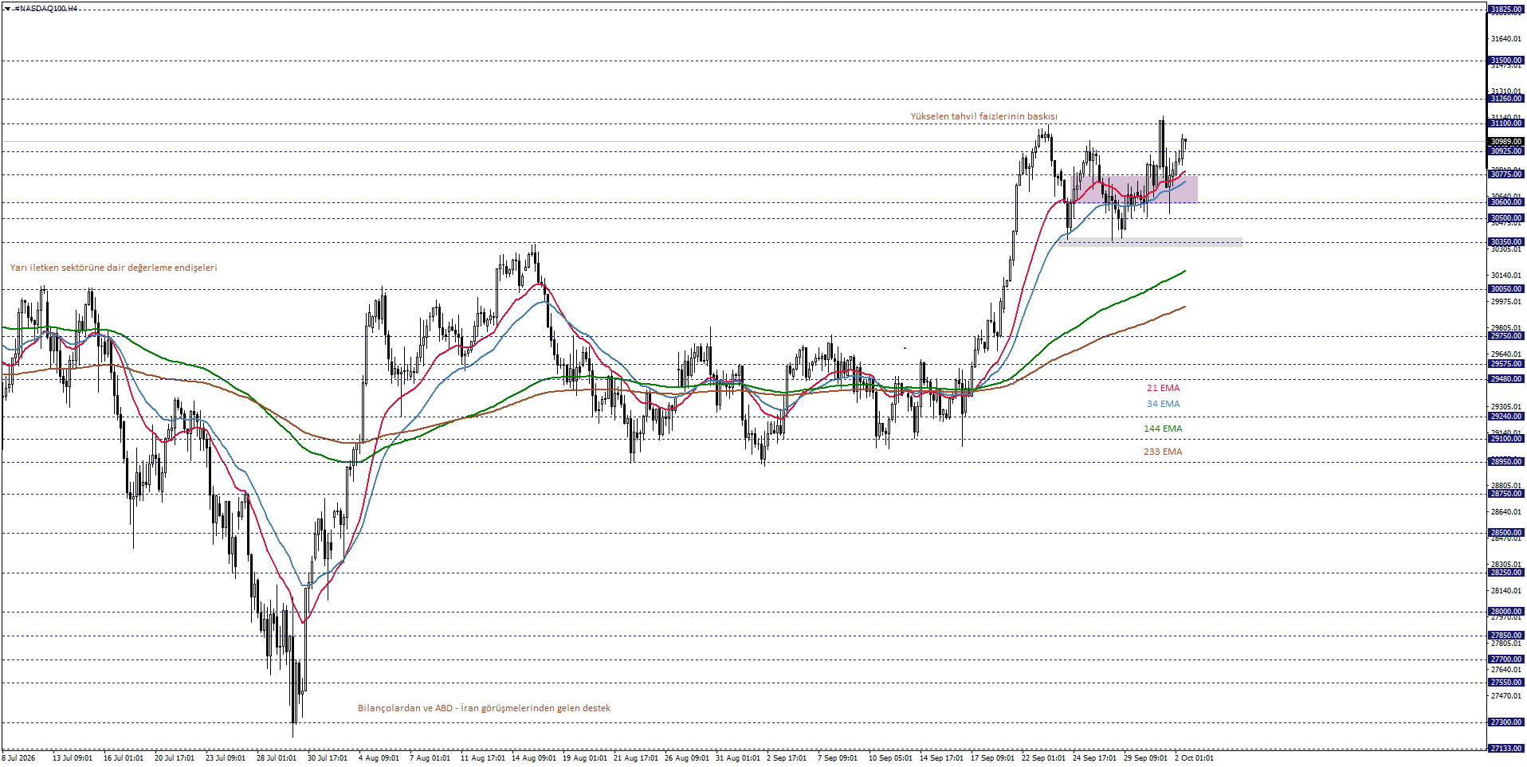Click the 29575.00 price level label

pyautogui.click(x=1506, y=364)
